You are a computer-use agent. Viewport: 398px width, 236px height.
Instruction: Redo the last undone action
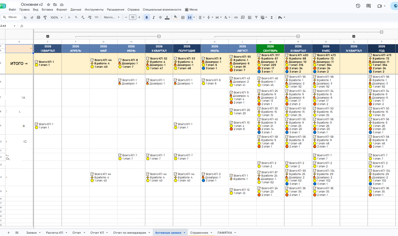[32, 18]
